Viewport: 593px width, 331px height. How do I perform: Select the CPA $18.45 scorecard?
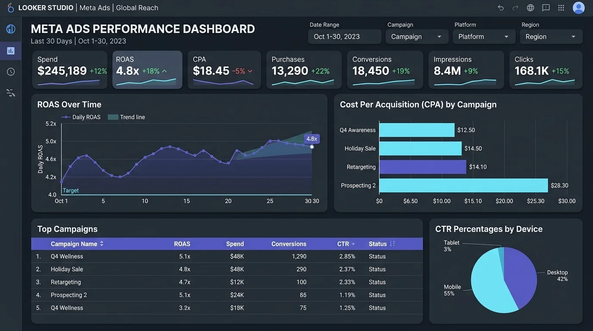(224, 70)
